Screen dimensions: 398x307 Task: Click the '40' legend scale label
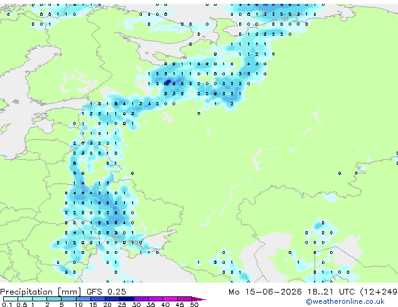(x=165, y=304)
